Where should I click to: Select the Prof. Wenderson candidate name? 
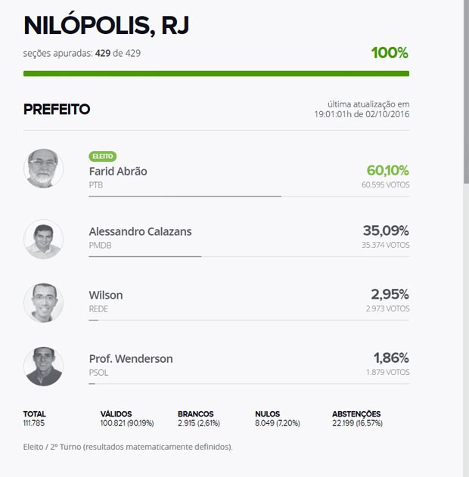[x=131, y=358]
